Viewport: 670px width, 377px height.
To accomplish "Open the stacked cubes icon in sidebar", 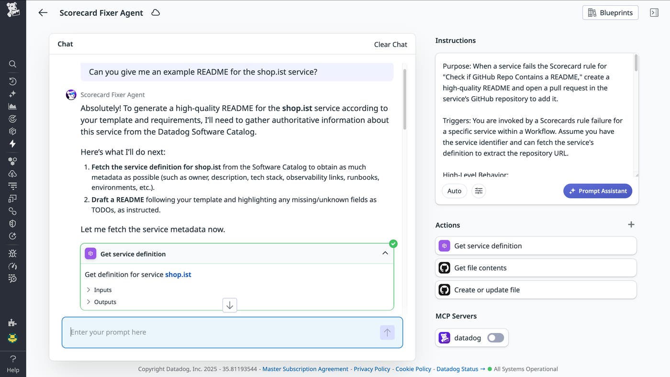I will point(13,131).
